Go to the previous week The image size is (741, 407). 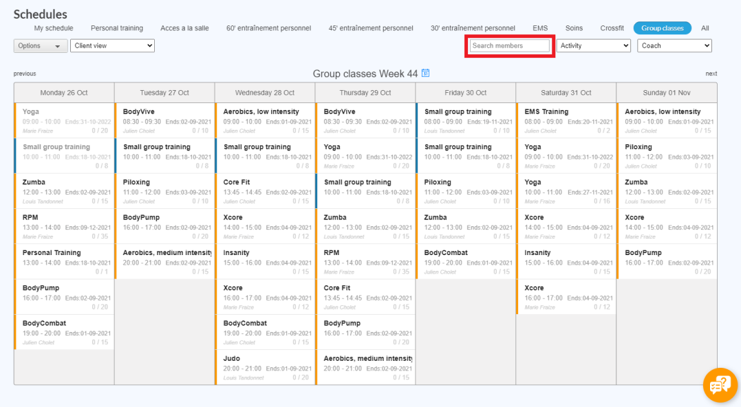tap(25, 74)
